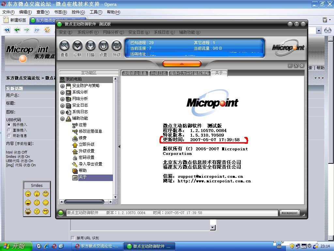Open the 系统日志(O) menu

point(164,32)
